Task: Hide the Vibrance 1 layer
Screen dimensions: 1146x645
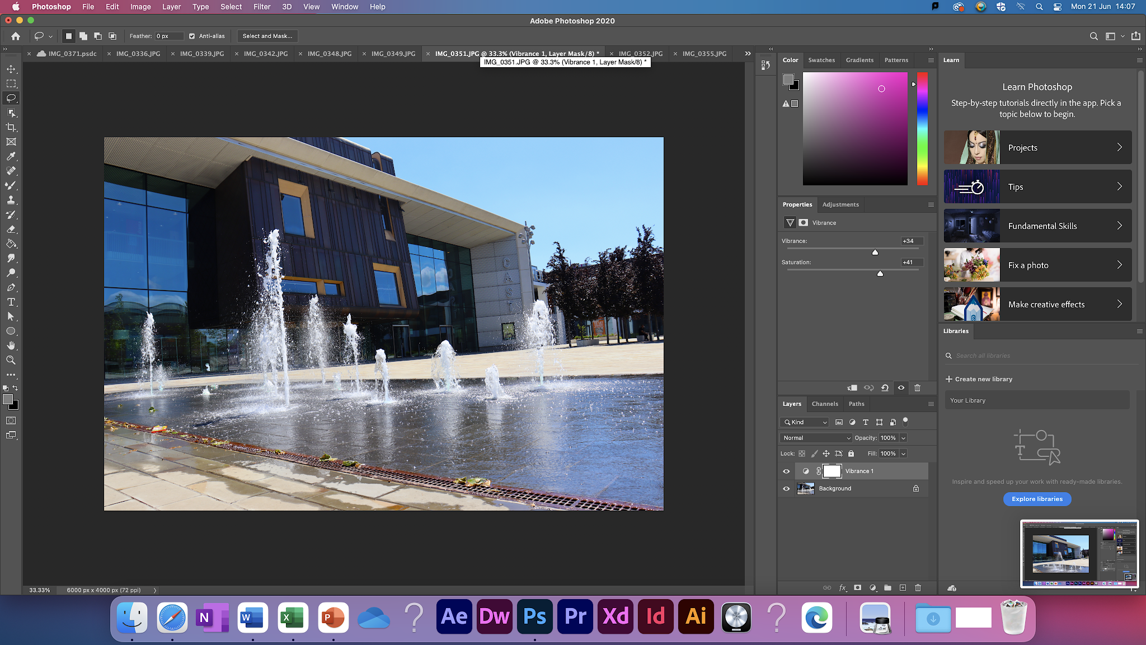Action: (x=786, y=471)
